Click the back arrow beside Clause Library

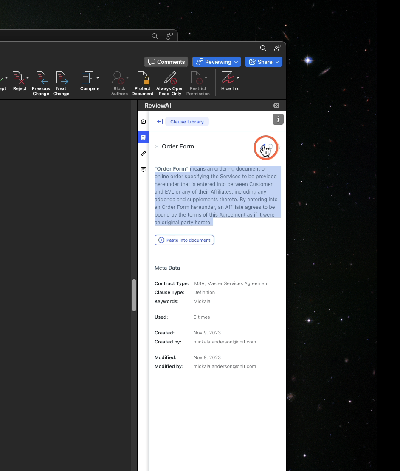[x=160, y=122]
